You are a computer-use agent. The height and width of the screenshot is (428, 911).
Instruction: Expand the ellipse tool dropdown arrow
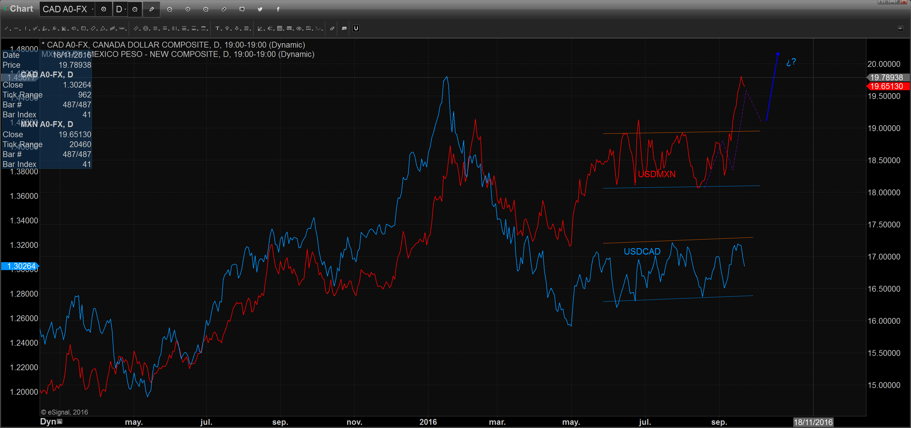click(78, 30)
